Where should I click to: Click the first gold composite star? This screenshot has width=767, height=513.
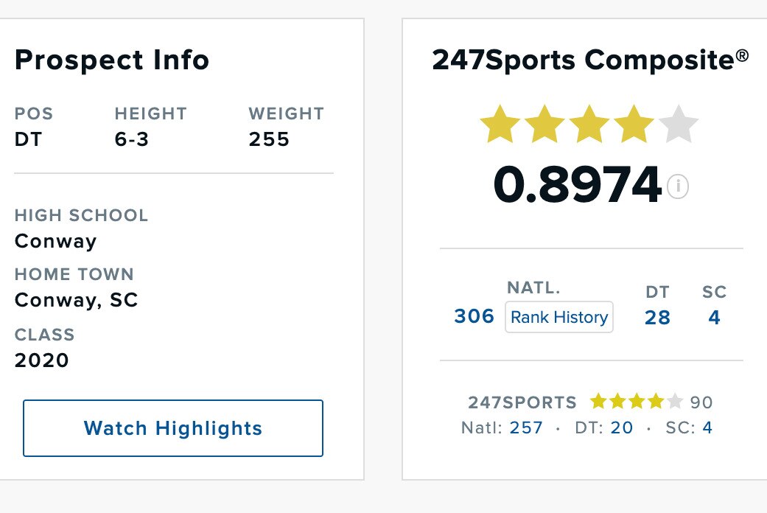tap(500, 124)
